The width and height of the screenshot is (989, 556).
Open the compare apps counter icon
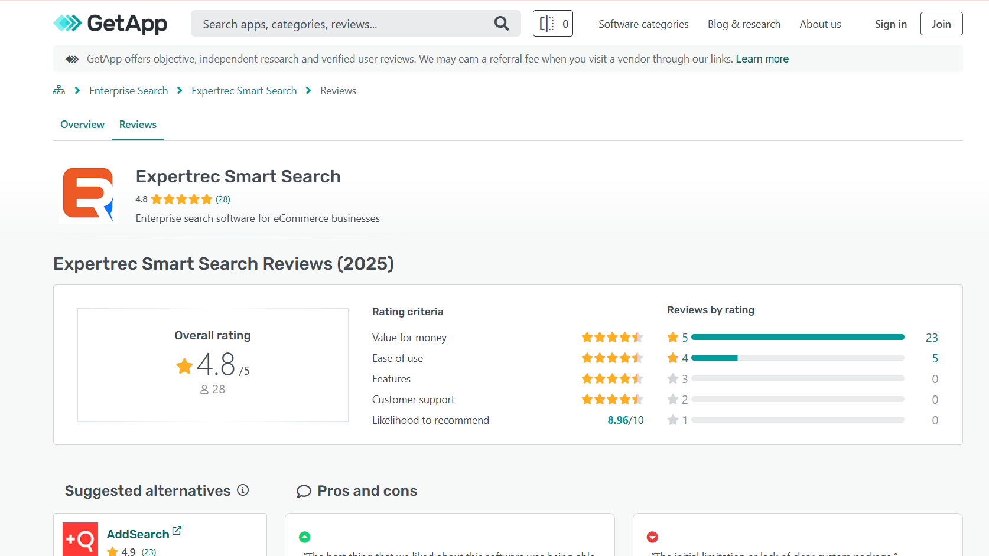coord(552,24)
